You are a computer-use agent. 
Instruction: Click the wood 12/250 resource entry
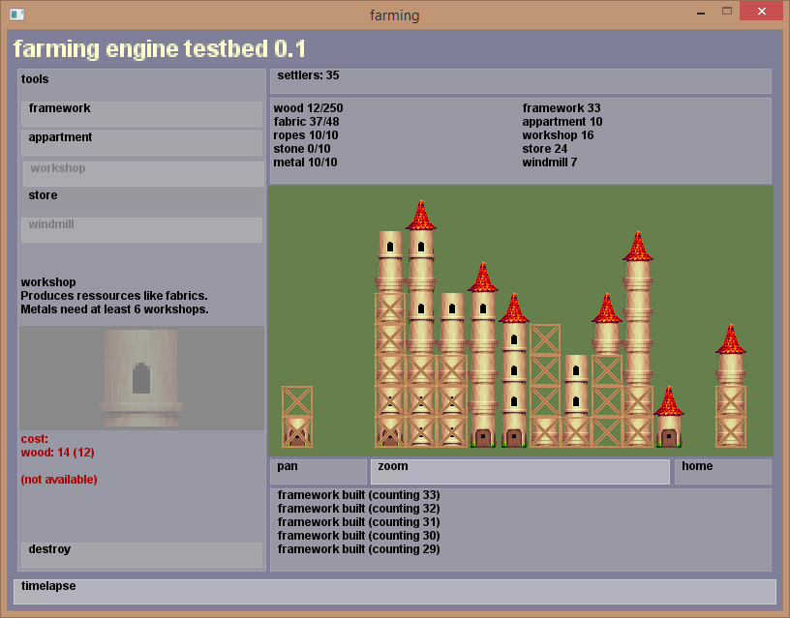point(309,108)
